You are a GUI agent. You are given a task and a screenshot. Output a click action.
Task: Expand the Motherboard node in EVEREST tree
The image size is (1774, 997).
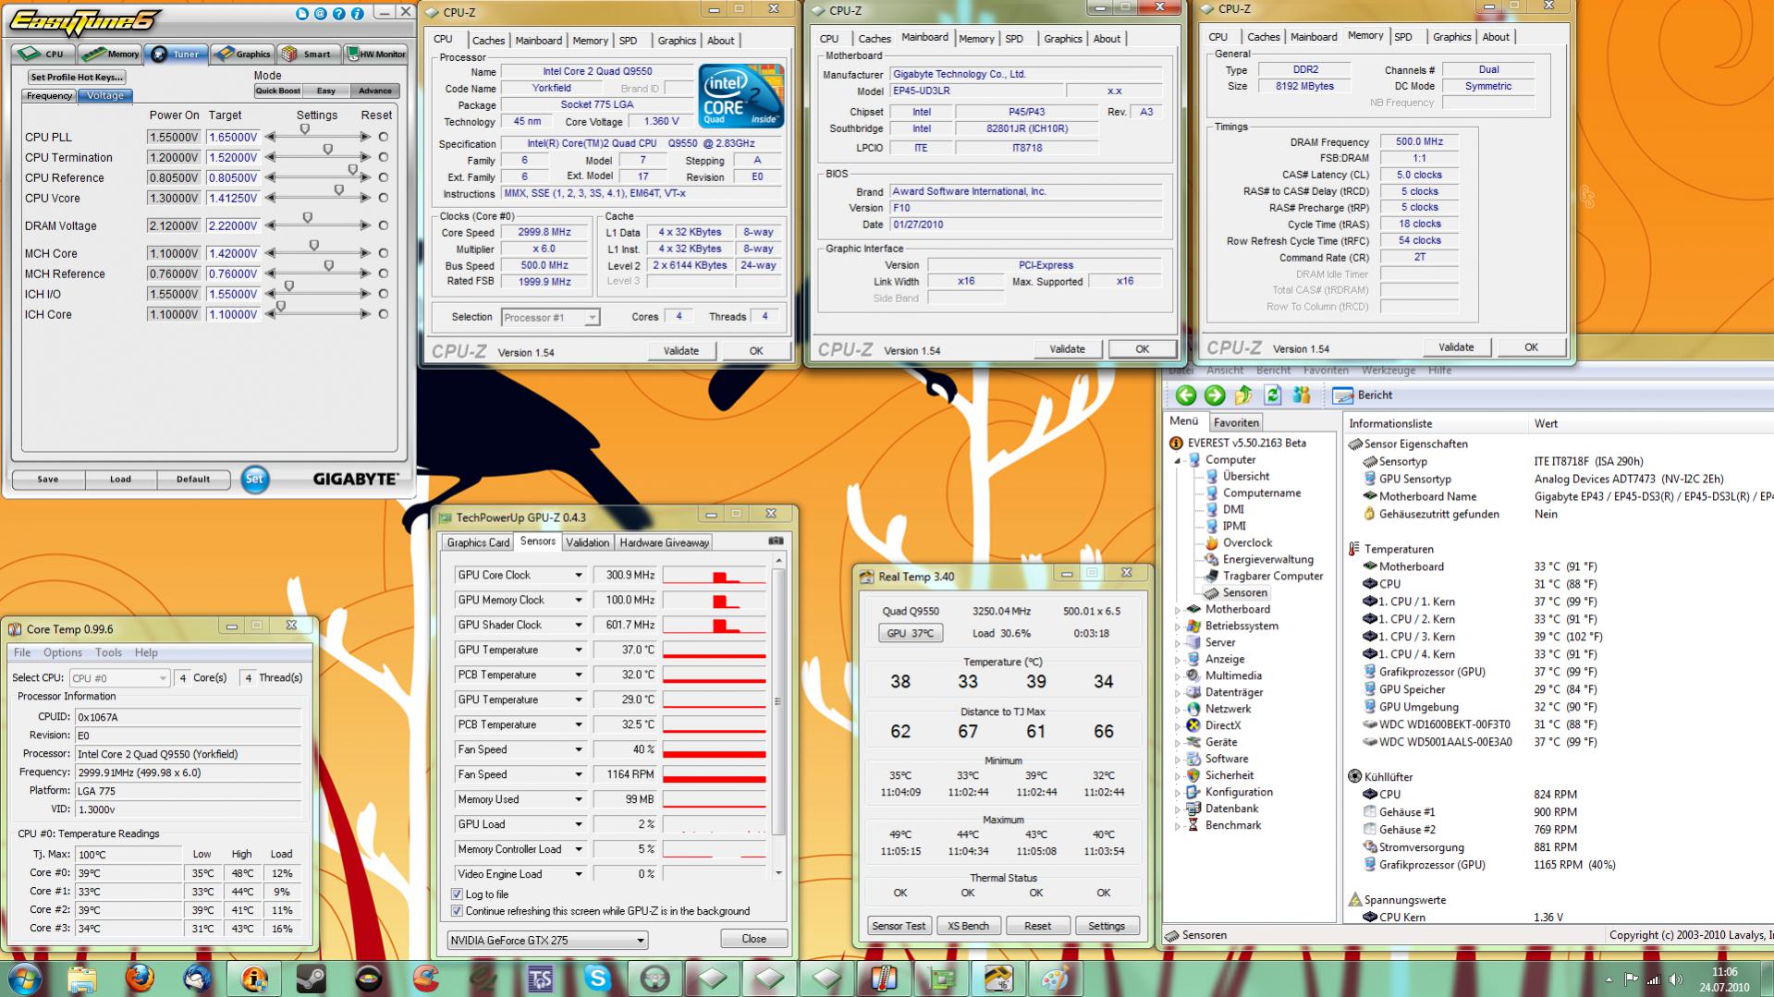click(1178, 610)
